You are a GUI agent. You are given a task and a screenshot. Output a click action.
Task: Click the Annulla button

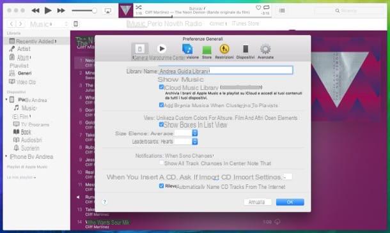(257, 202)
